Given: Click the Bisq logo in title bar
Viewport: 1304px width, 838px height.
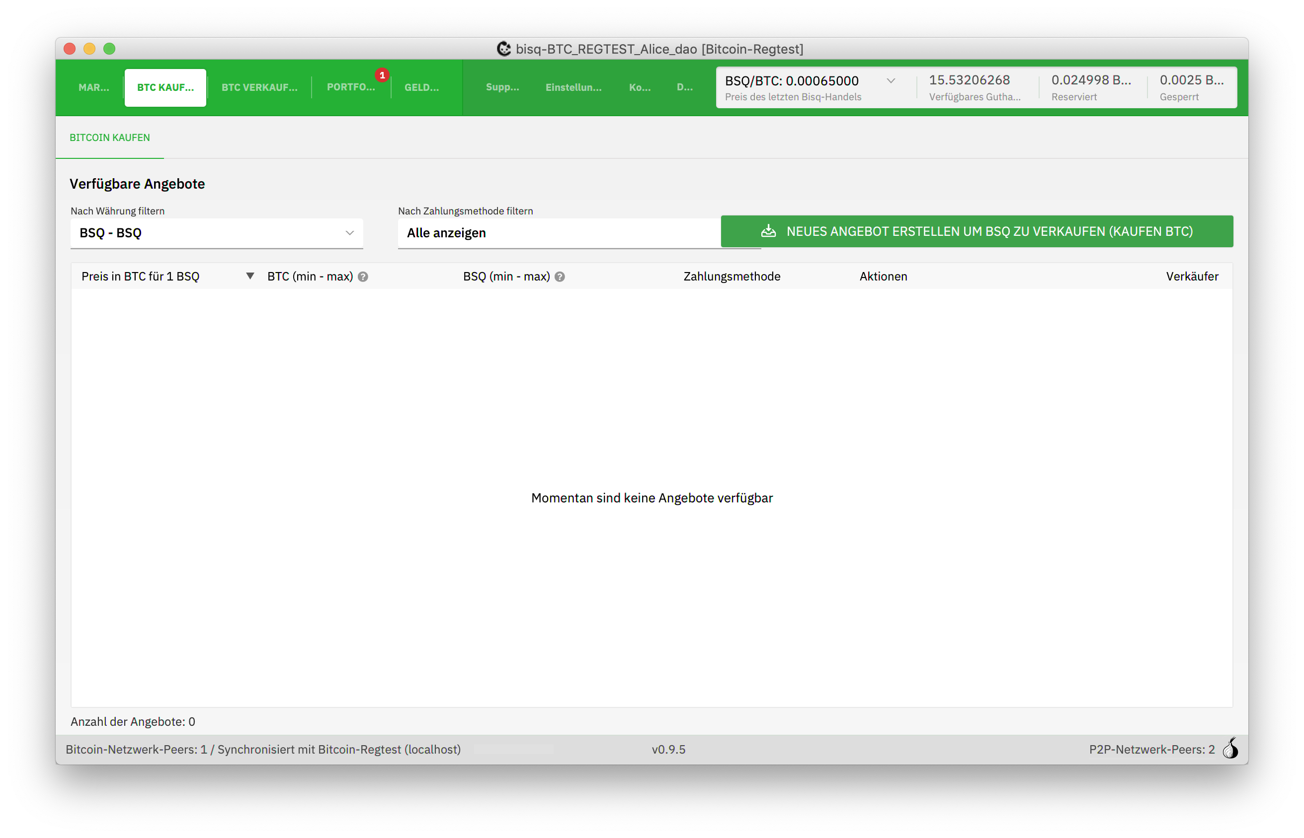Looking at the screenshot, I should point(504,49).
